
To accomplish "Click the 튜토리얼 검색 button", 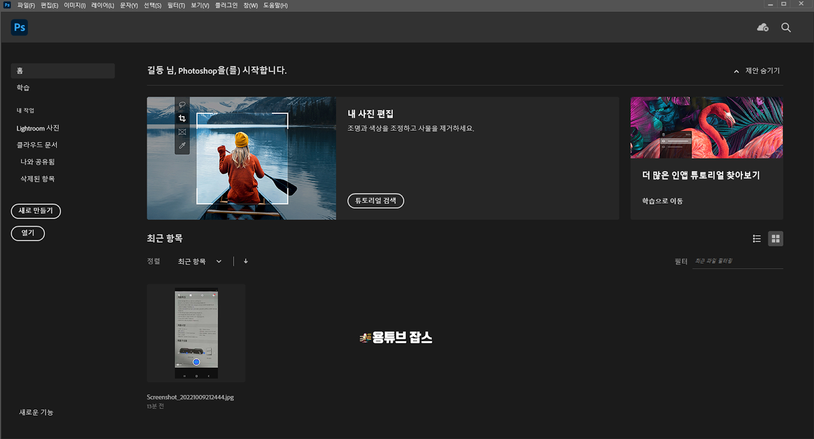I will [x=375, y=201].
